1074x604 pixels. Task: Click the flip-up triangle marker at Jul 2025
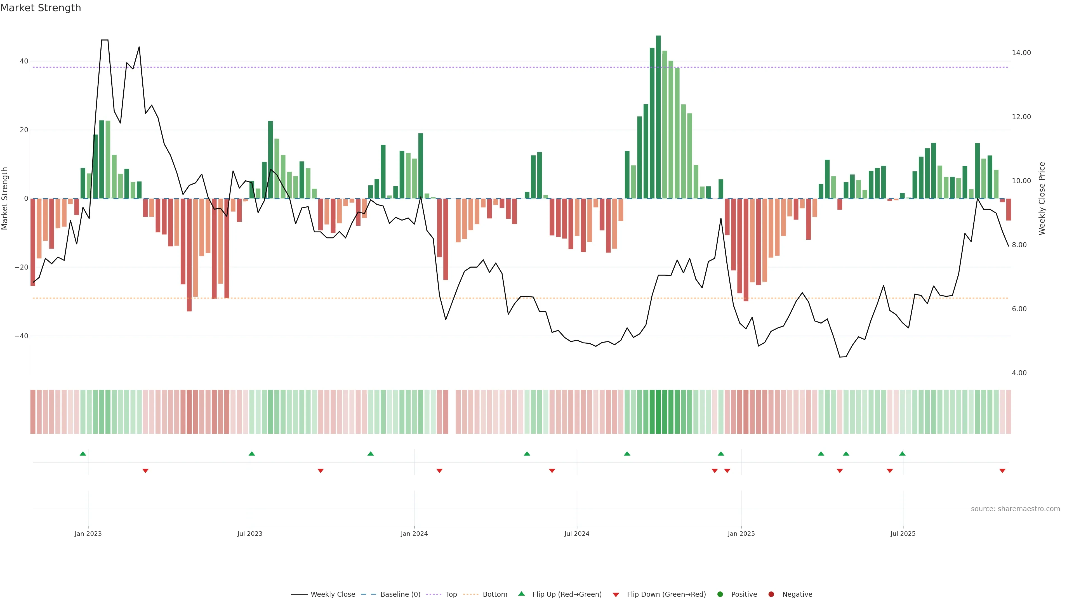pyautogui.click(x=902, y=454)
